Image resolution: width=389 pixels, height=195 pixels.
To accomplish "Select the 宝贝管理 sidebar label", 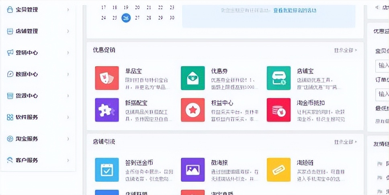I will (x=27, y=10).
